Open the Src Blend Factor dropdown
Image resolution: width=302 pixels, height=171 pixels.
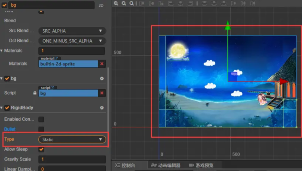[72, 31]
